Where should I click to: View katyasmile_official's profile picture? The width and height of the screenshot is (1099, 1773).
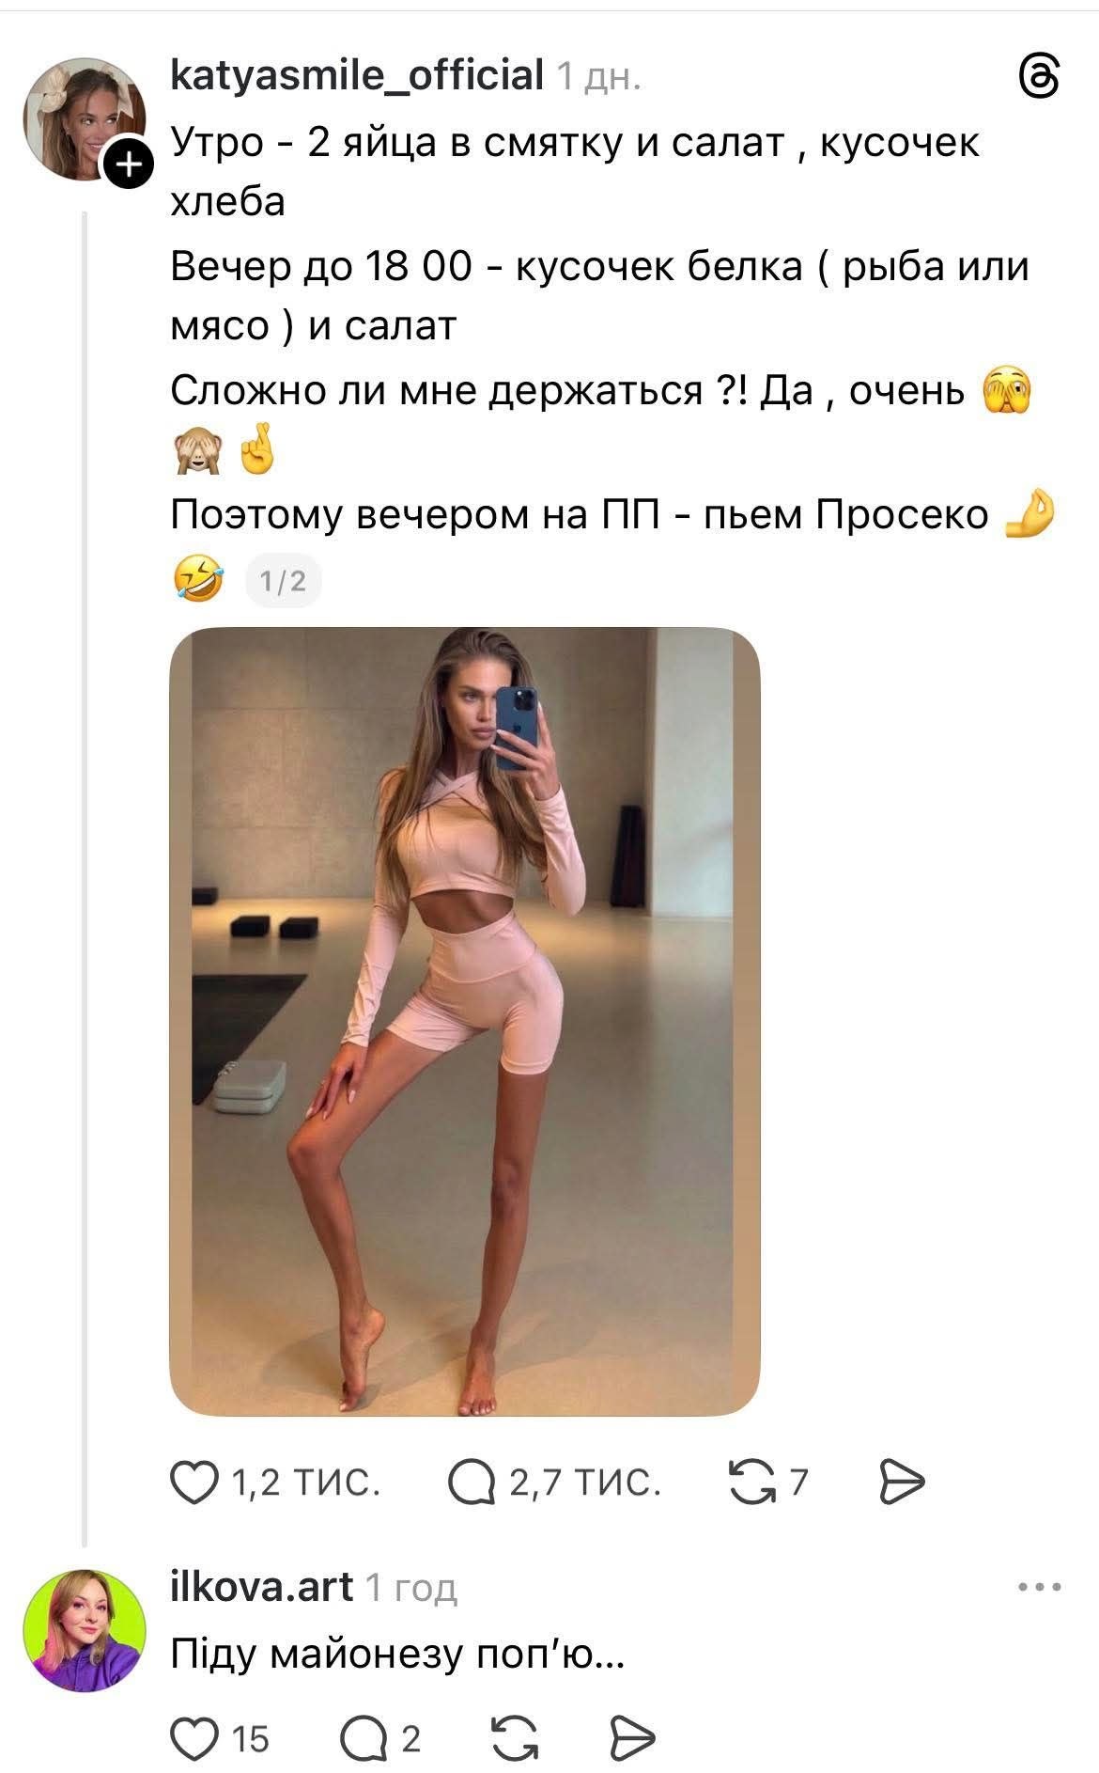point(85,119)
